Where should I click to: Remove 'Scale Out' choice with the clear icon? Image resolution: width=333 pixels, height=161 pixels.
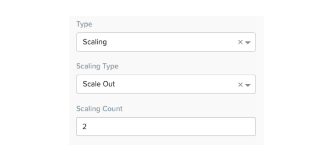click(240, 85)
